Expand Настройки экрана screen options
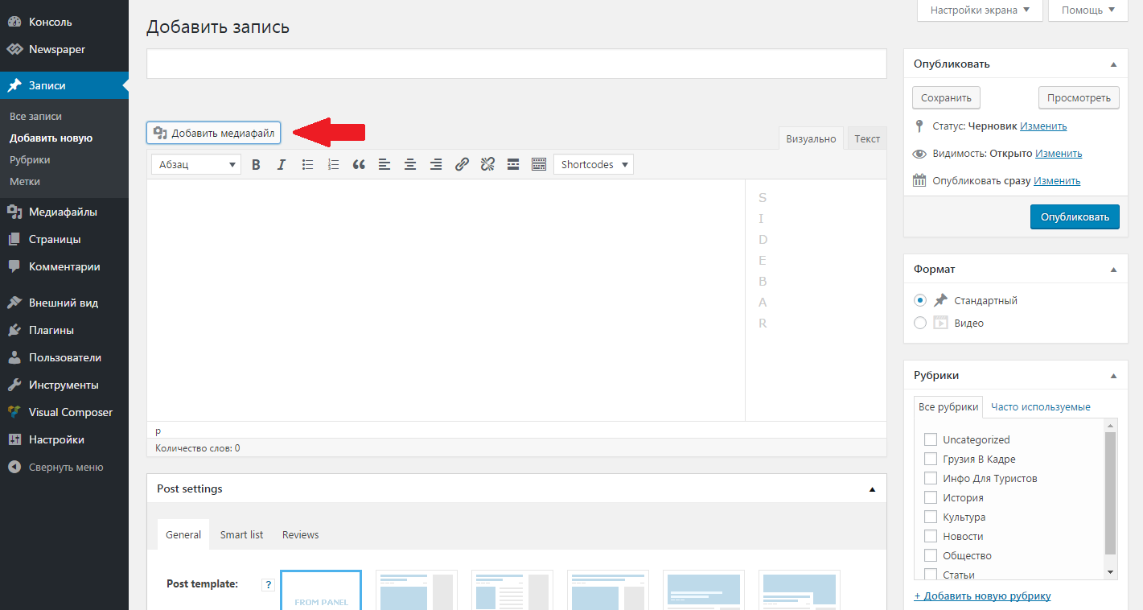1143x610 pixels. click(x=980, y=10)
